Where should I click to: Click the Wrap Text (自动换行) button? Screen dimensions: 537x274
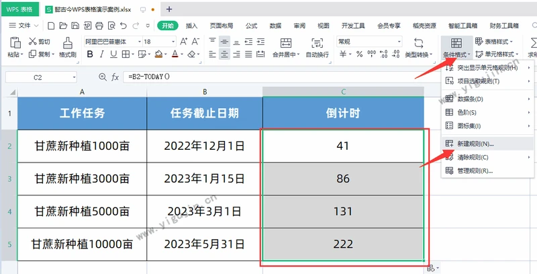tap(317, 47)
